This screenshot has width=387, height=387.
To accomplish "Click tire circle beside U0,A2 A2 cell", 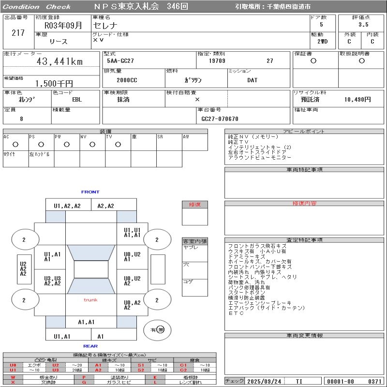I will click(x=157, y=300).
